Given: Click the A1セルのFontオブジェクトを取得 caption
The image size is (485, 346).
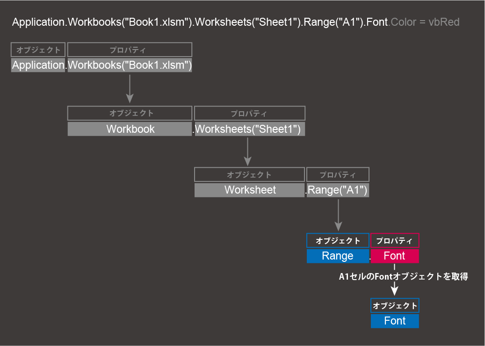Looking at the screenshot, I should (403, 277).
